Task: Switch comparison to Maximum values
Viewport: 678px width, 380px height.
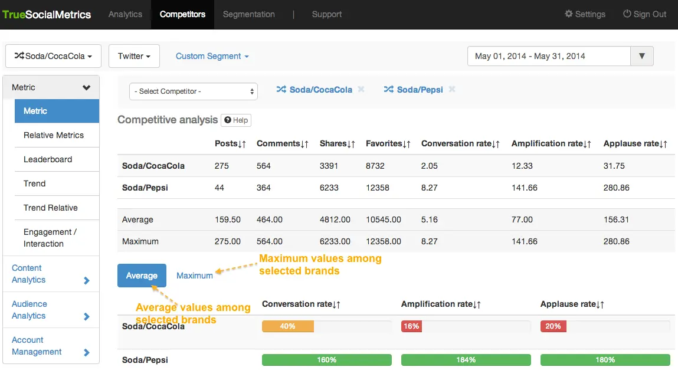Action: click(194, 276)
